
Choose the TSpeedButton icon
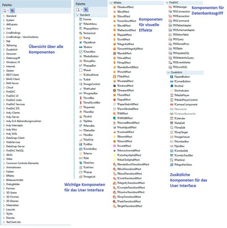coord(172,77)
